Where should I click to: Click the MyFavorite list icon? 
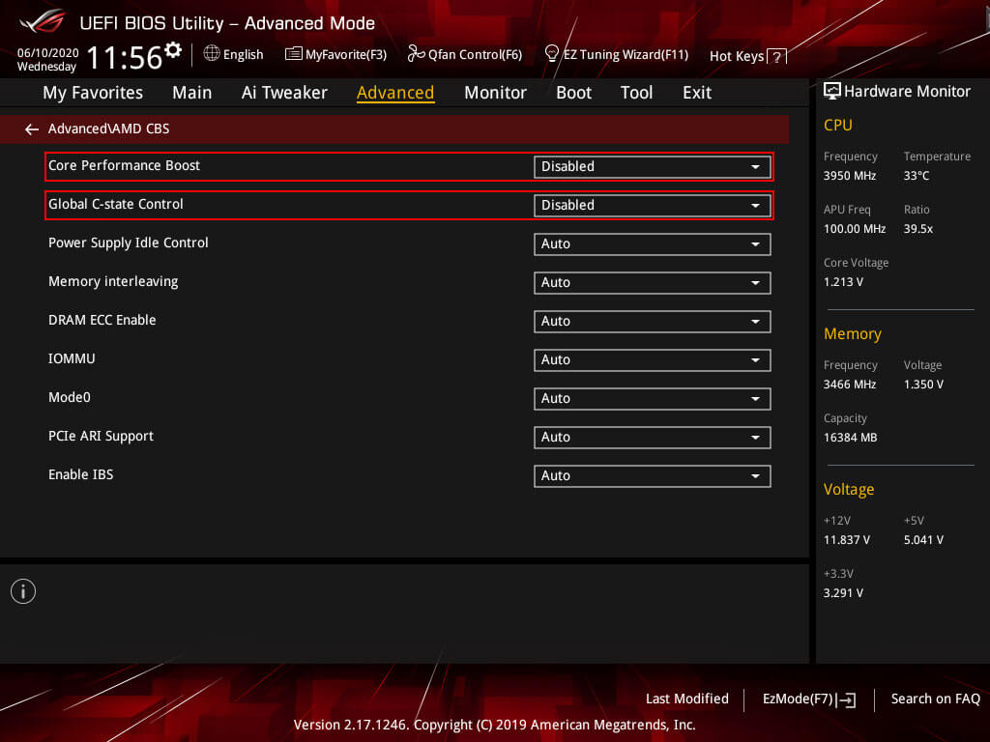coord(294,54)
